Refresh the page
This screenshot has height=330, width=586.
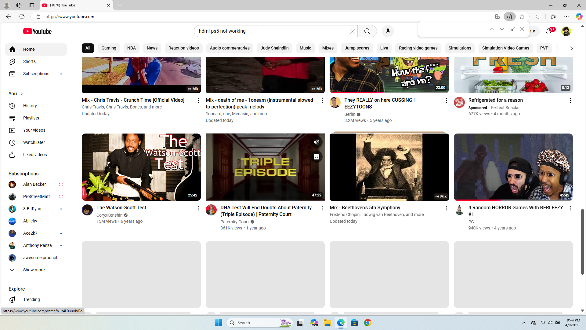(x=22, y=16)
